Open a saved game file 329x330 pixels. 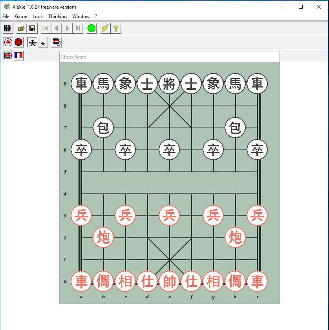coord(21,28)
